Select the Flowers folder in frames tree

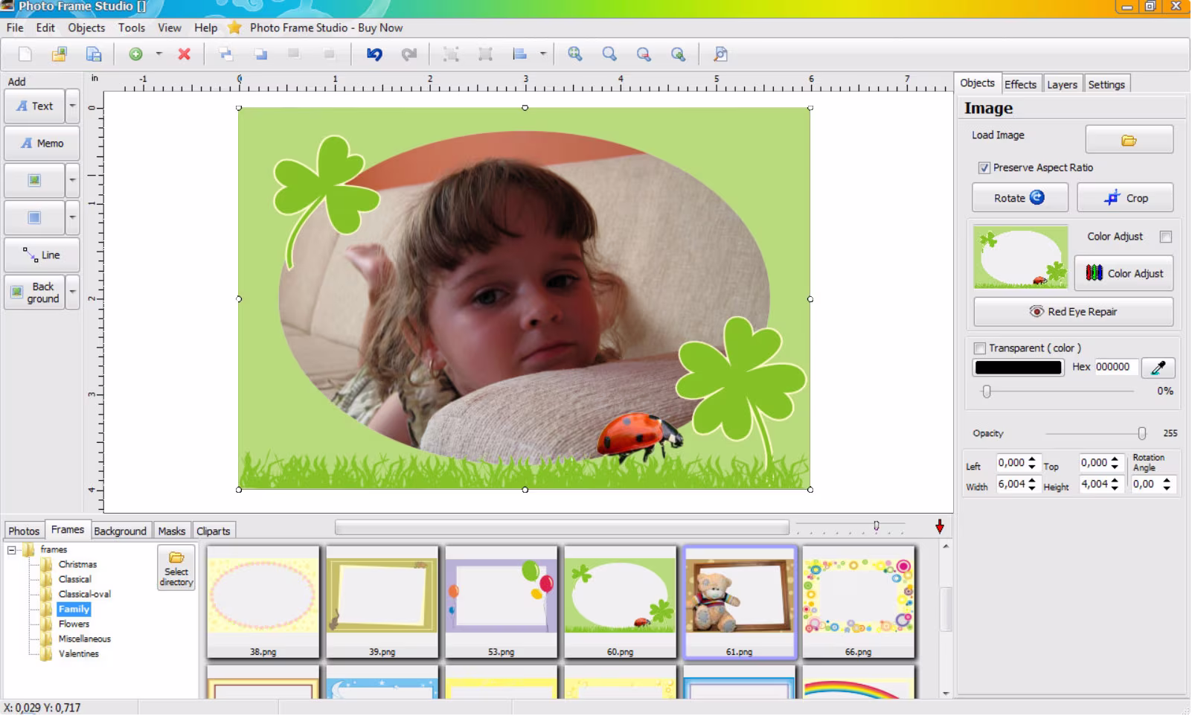coord(74,624)
